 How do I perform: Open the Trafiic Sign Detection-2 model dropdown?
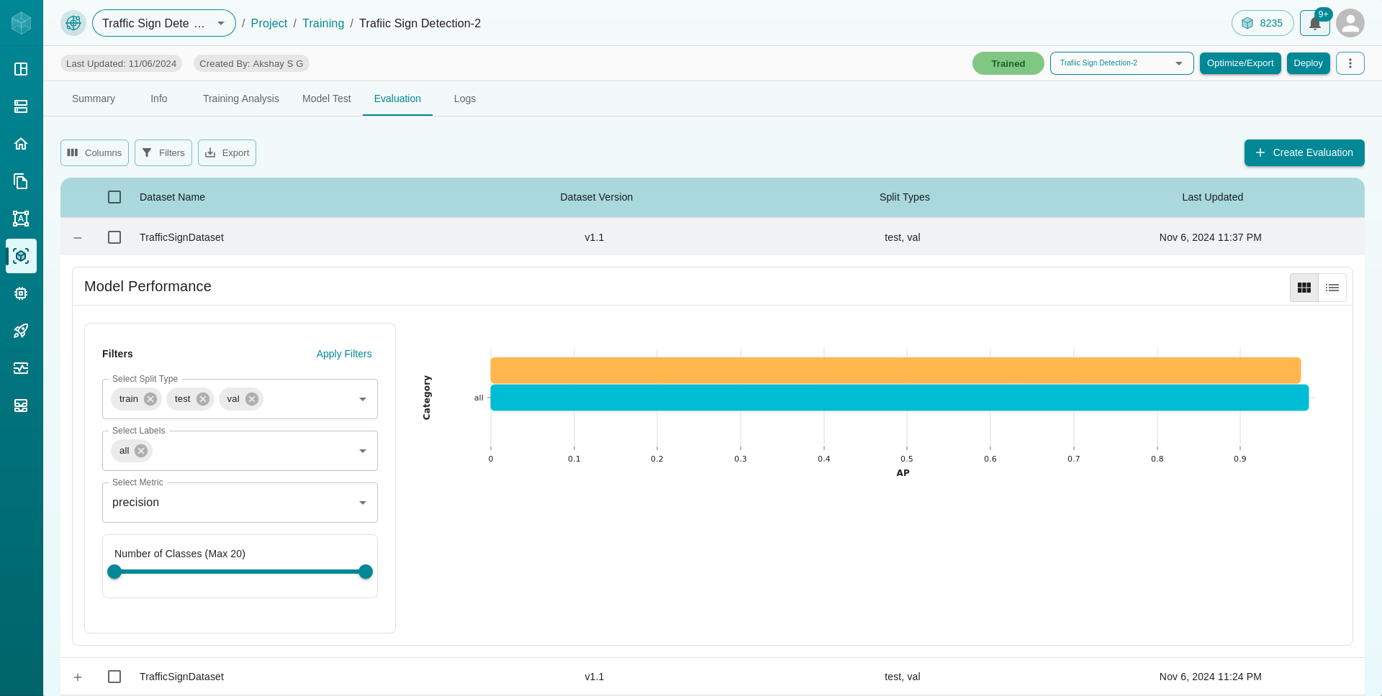(x=1121, y=63)
